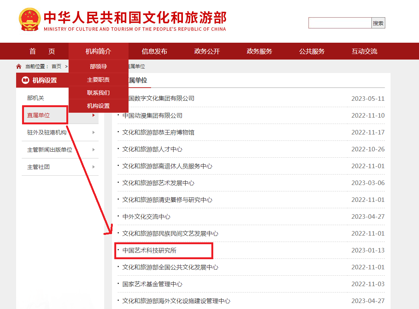Open the 国家艺术基金管理中心 link
The width and height of the screenshot is (419, 309).
coord(152,284)
